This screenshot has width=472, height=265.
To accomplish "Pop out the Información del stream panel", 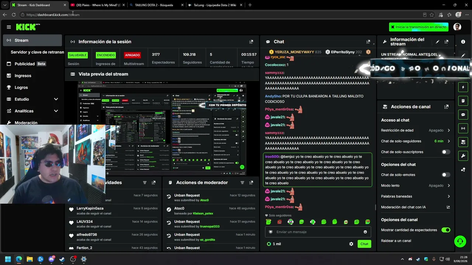I will [x=446, y=42].
